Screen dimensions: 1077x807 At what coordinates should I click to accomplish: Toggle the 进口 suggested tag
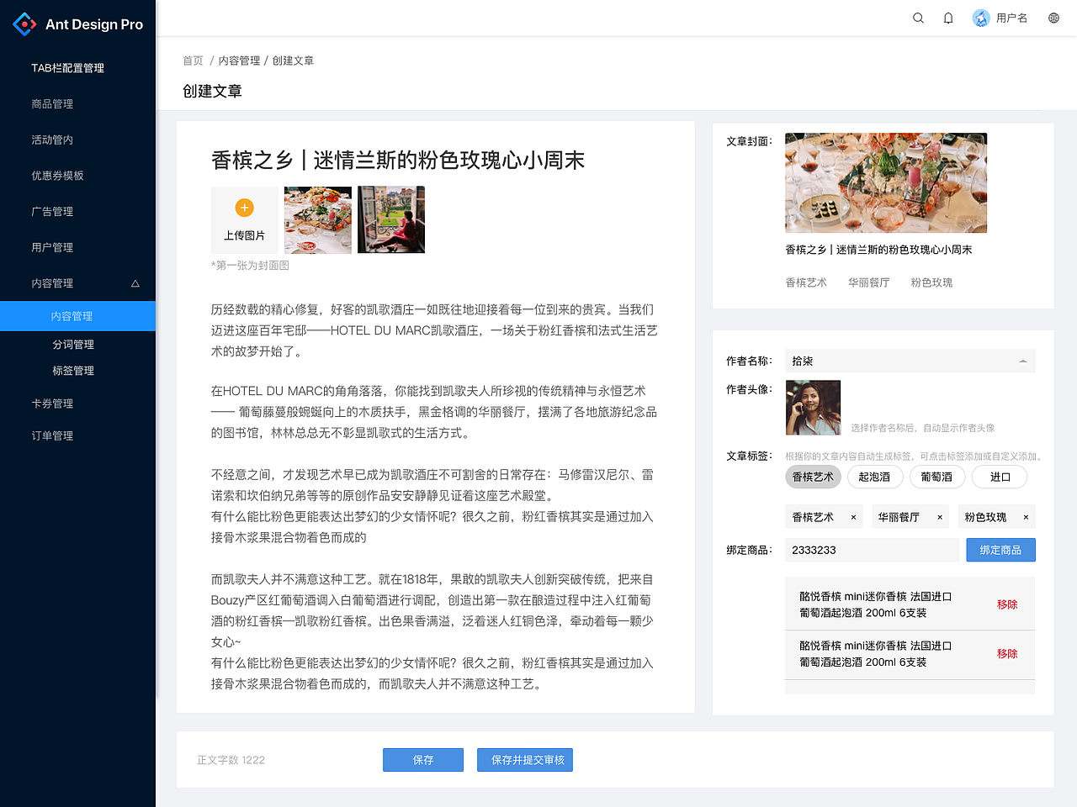(x=1000, y=477)
